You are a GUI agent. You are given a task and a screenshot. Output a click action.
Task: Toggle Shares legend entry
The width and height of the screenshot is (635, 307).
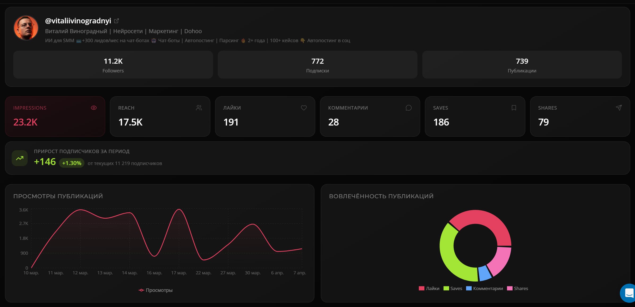(517, 288)
